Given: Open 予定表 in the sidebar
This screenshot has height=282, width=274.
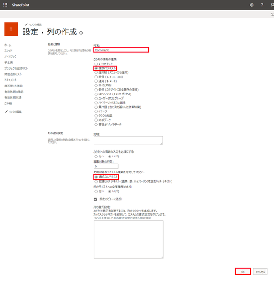Looking at the screenshot, I should (8, 63).
